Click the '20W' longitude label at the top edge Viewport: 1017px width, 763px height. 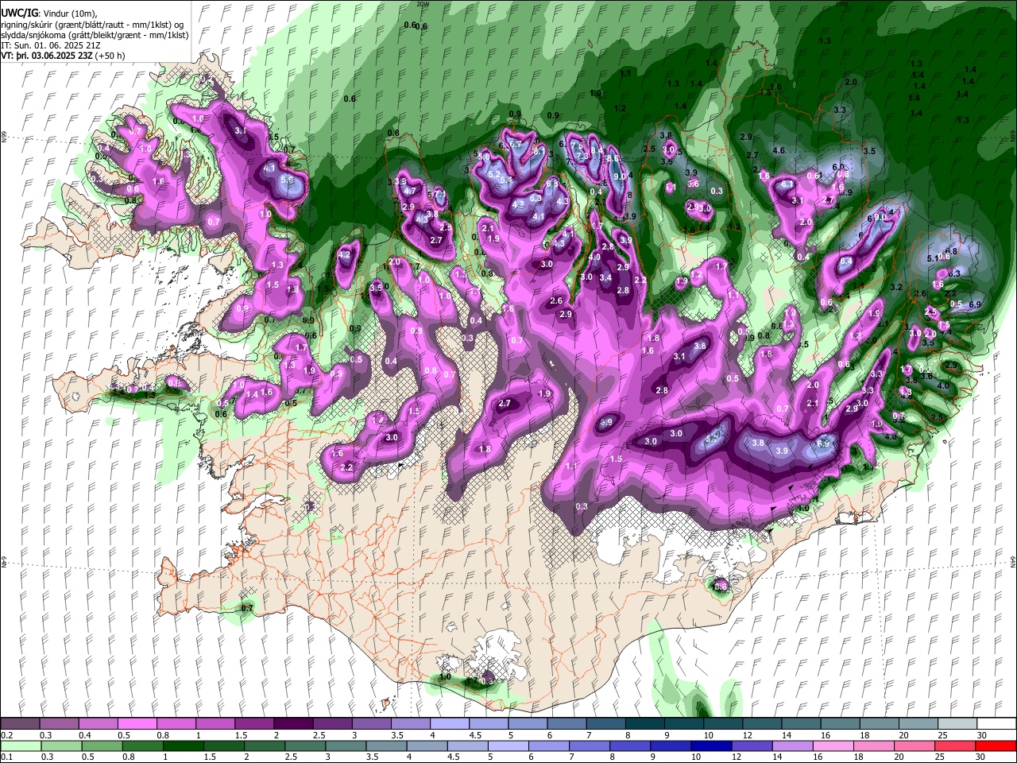pos(422,4)
